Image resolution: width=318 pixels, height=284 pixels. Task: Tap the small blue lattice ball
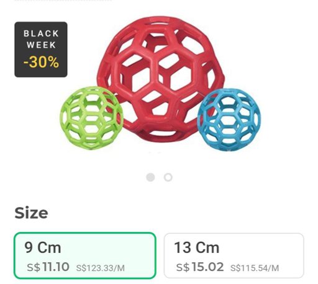pyautogui.click(x=229, y=120)
